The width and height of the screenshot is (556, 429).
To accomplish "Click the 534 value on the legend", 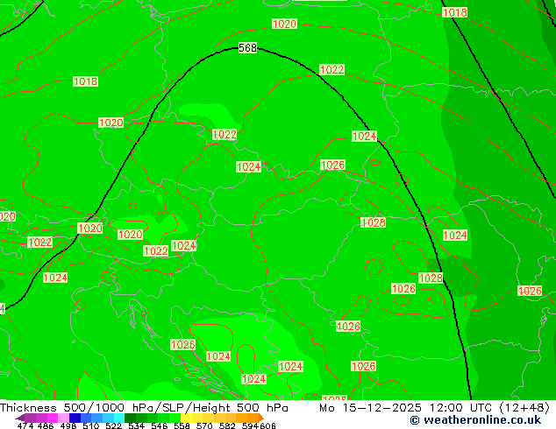I will (136, 425).
